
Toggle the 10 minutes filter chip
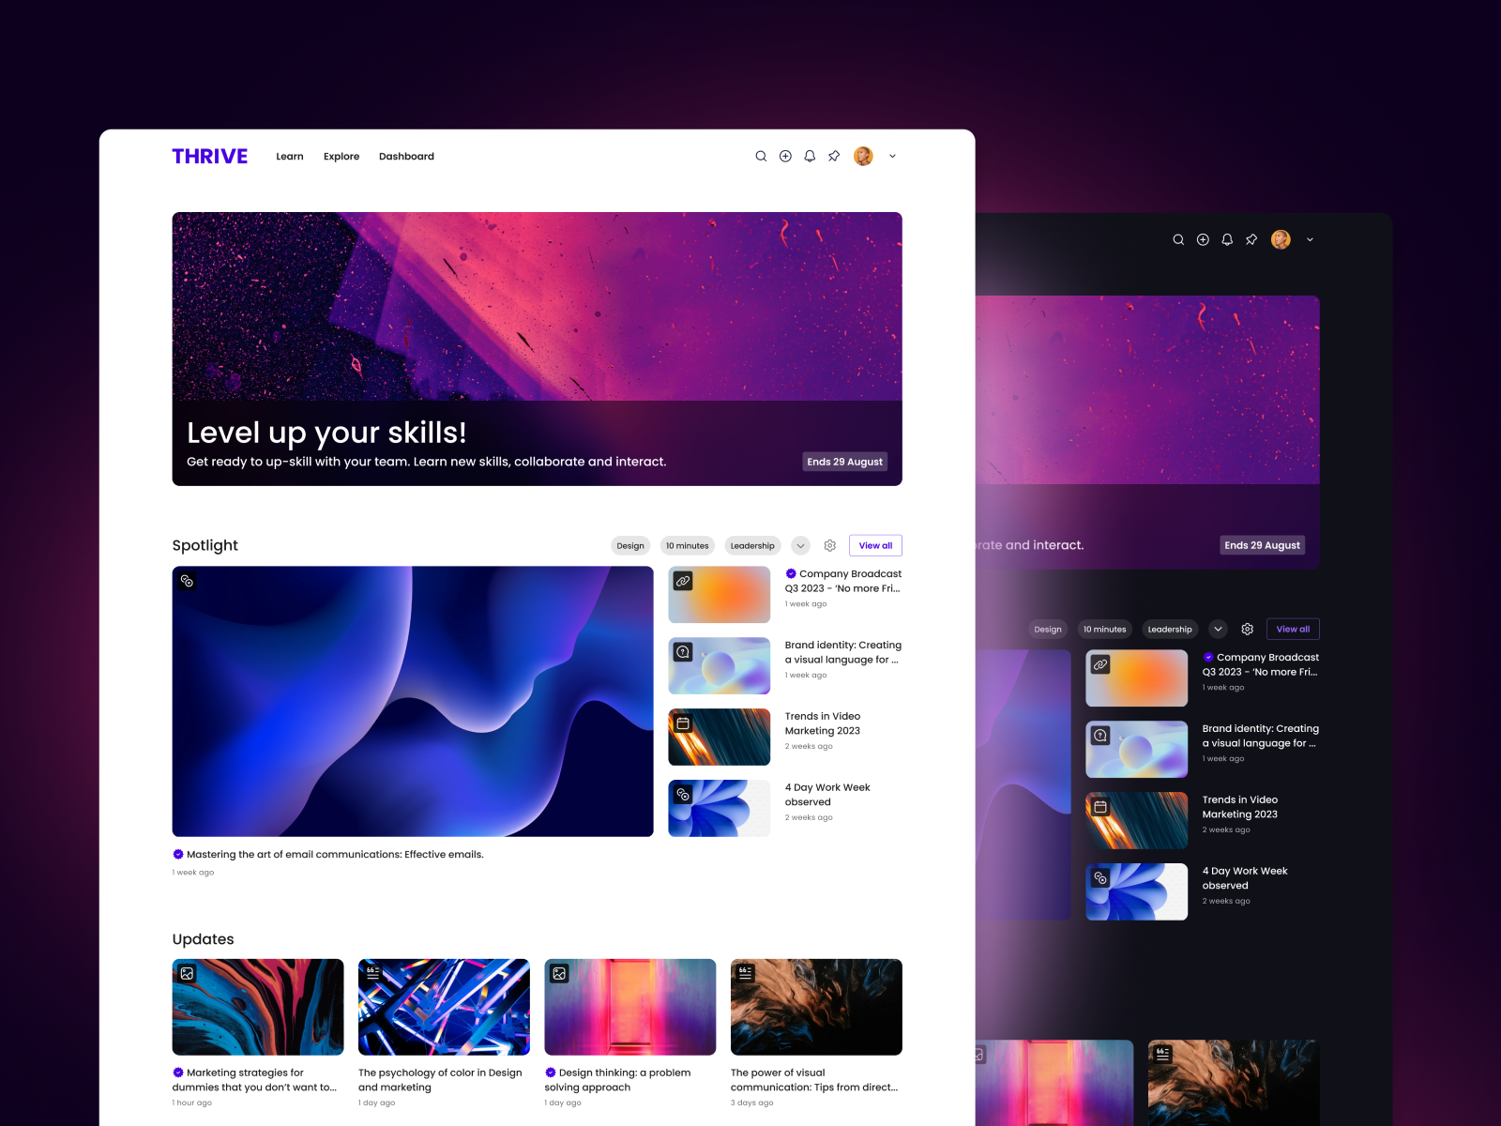[x=687, y=545]
